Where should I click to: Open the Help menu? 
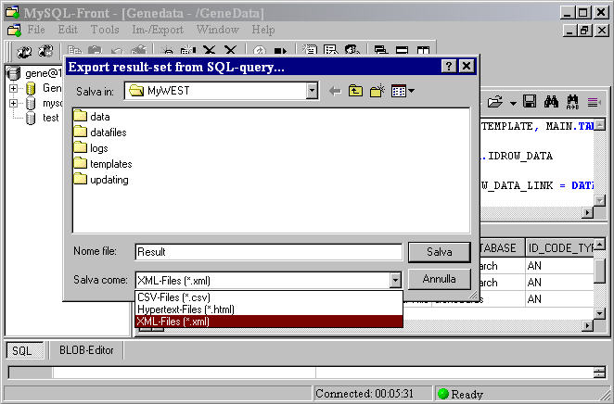(262, 30)
